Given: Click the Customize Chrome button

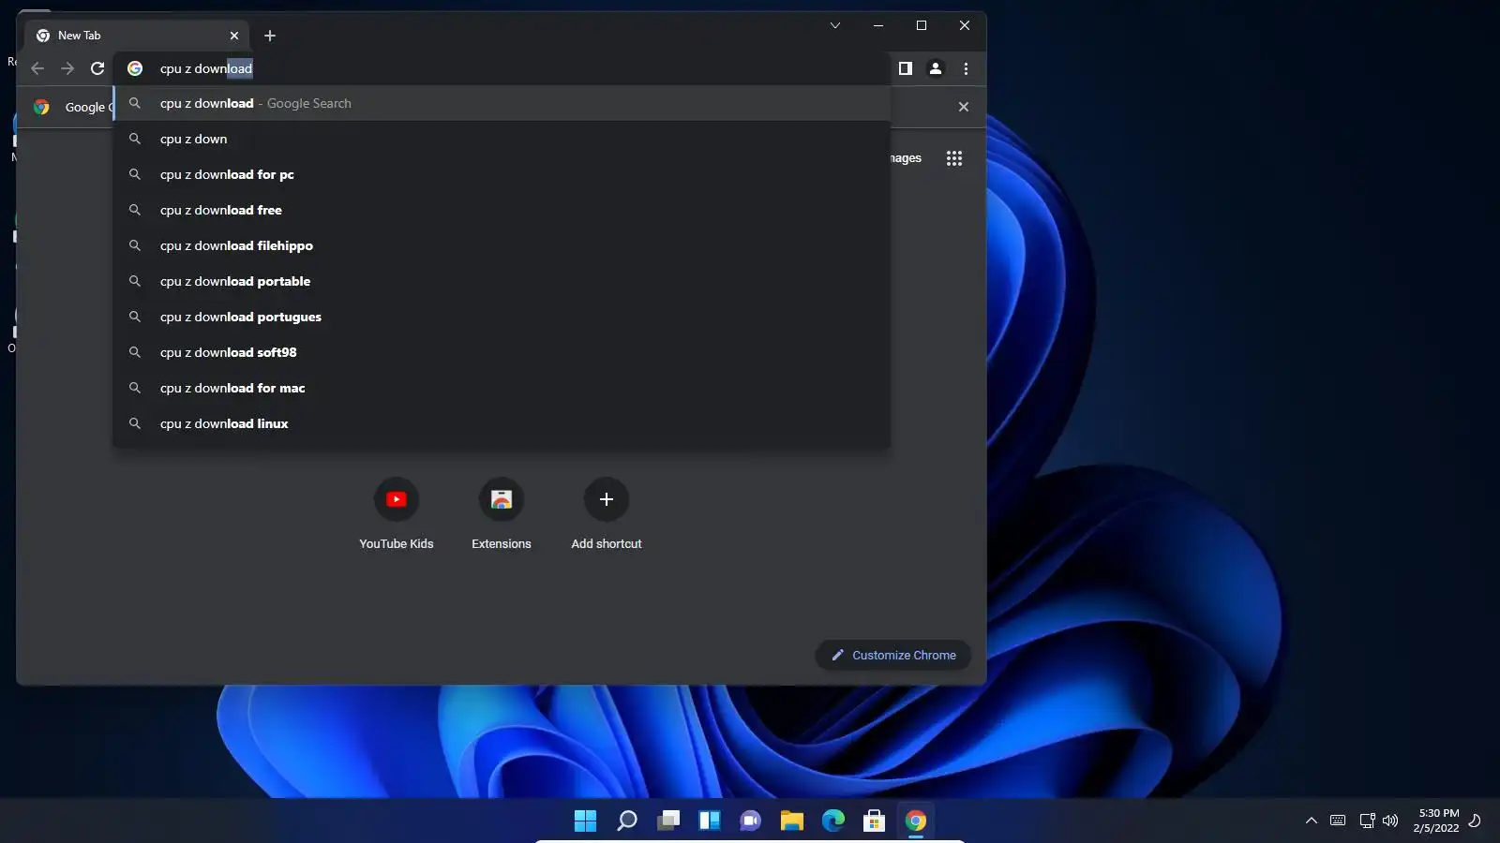Looking at the screenshot, I should click(x=893, y=656).
